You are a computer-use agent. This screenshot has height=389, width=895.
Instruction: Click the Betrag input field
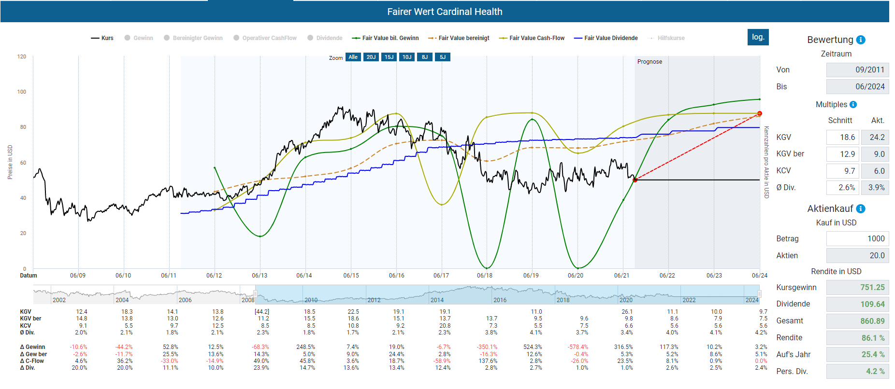point(857,239)
